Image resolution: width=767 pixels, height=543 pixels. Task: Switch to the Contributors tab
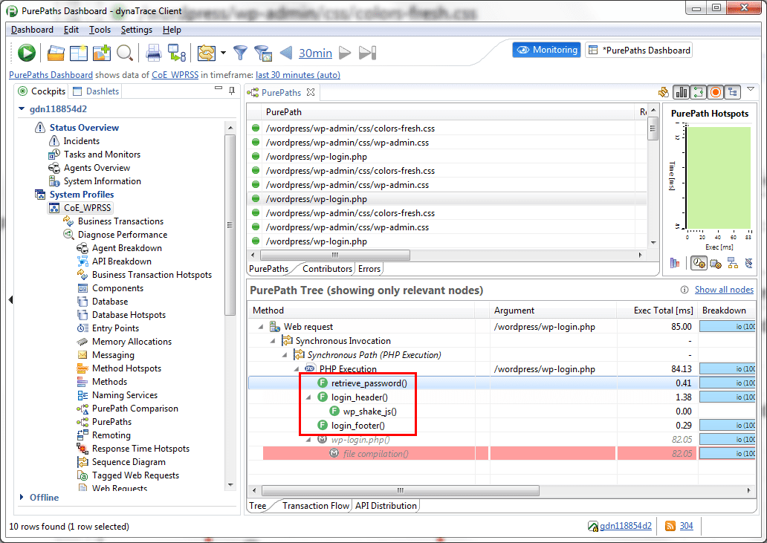point(327,269)
